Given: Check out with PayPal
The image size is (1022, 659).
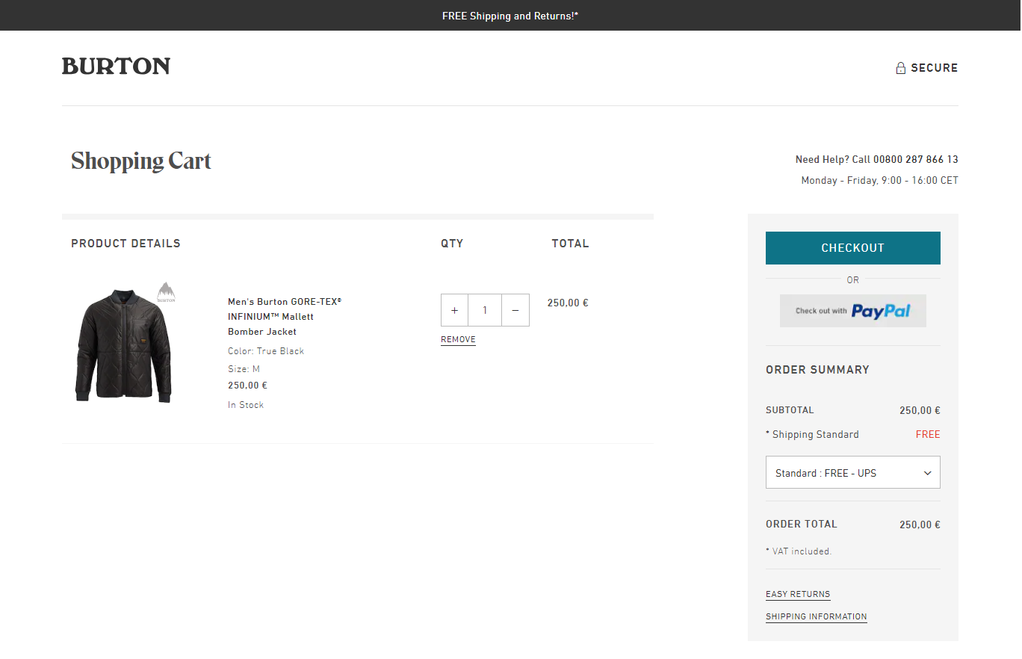Looking at the screenshot, I should (852, 311).
